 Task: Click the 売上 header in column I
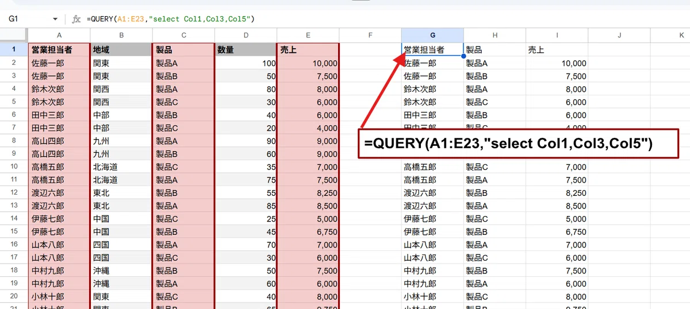[x=557, y=50]
